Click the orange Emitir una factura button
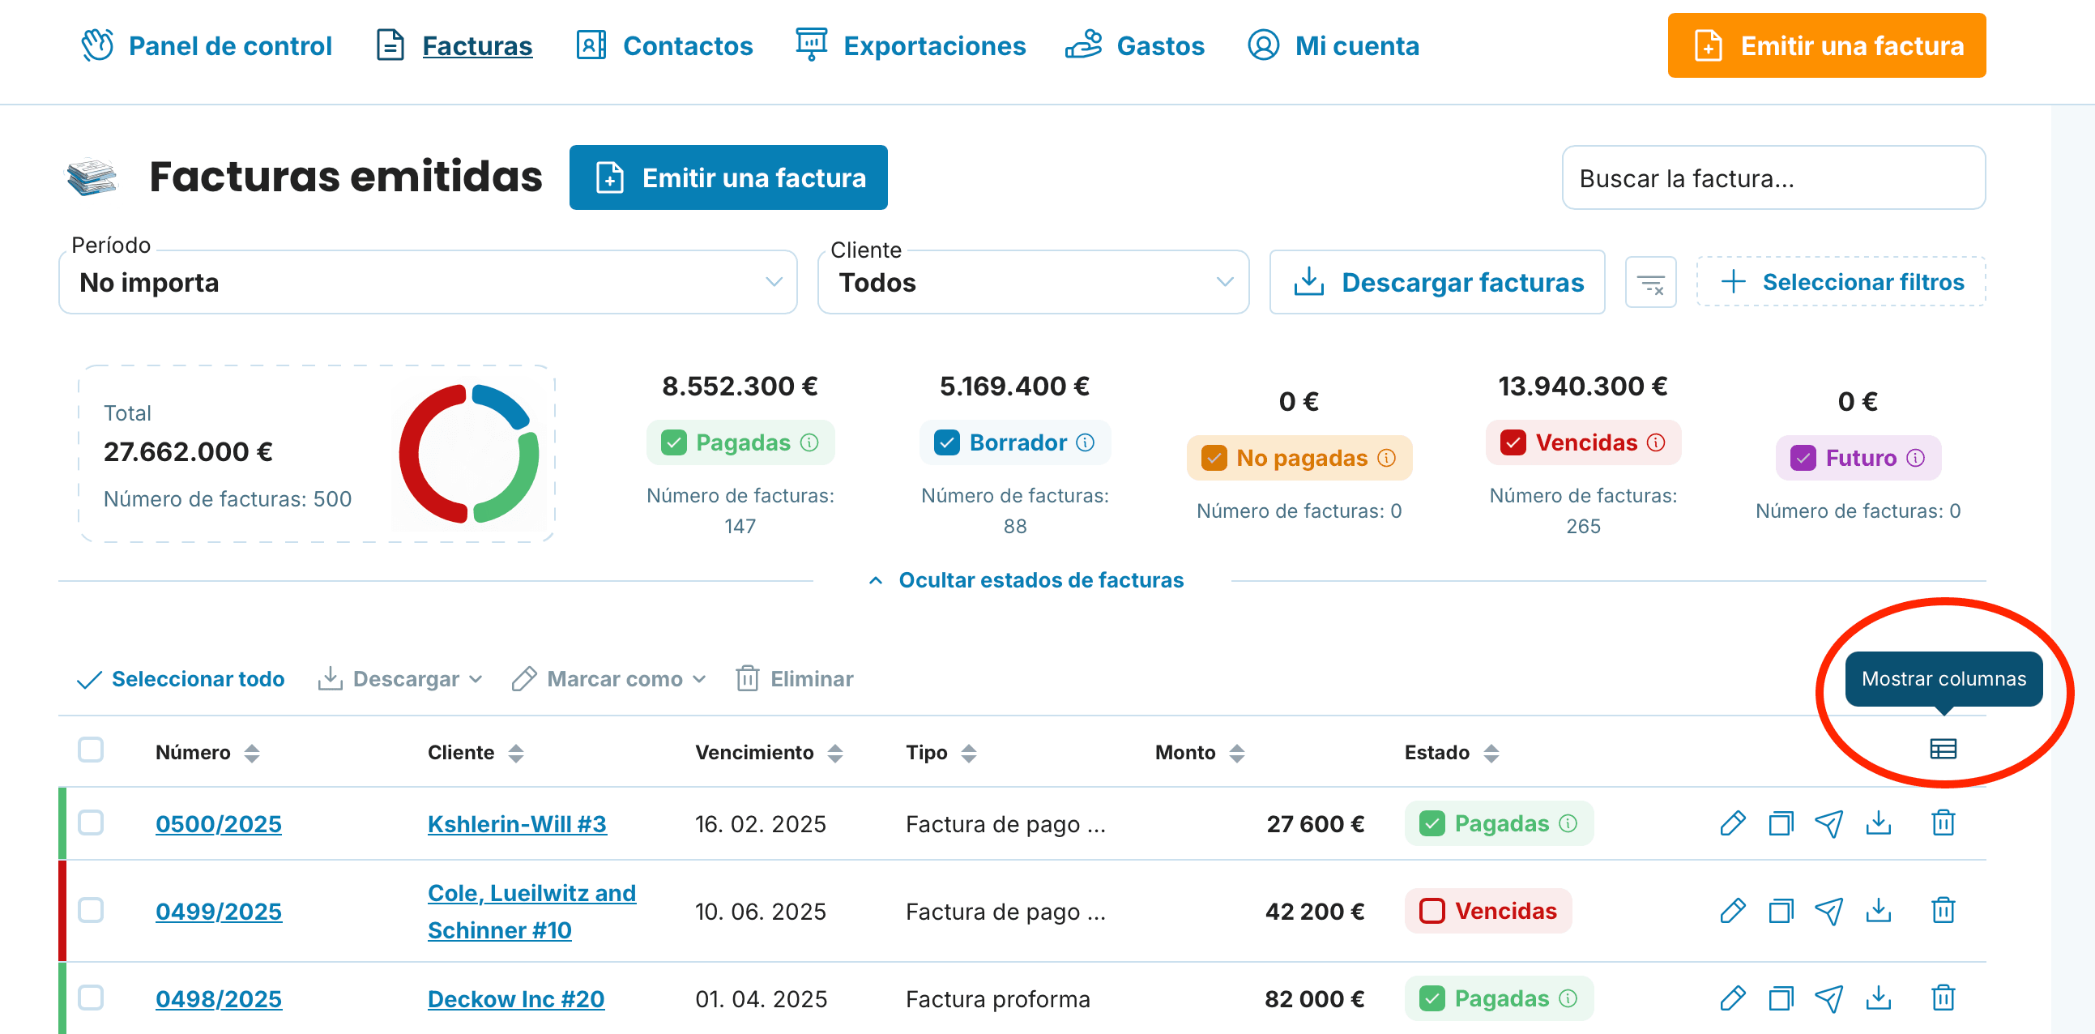The width and height of the screenshot is (2095, 1034). pos(1827,45)
